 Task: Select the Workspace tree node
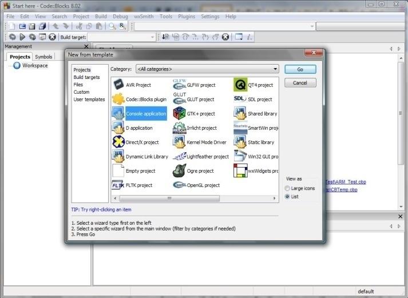point(35,66)
